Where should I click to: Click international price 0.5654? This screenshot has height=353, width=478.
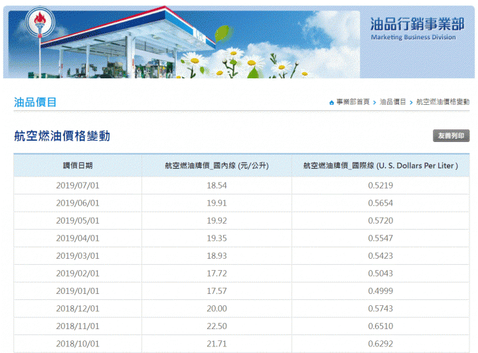click(x=380, y=203)
